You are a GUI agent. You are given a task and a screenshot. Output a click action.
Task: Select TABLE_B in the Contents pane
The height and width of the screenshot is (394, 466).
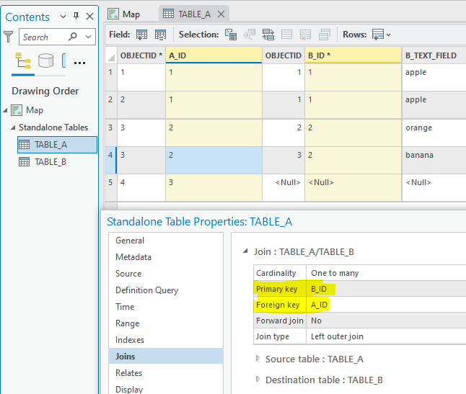[x=50, y=162]
